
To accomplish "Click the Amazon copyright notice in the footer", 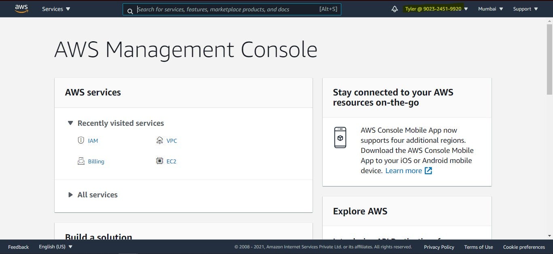I will click(x=323, y=247).
